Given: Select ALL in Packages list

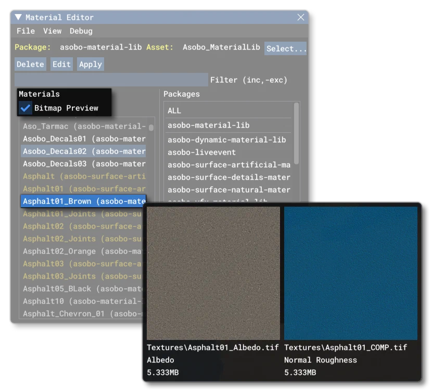Looking at the screenshot, I should tap(228, 111).
